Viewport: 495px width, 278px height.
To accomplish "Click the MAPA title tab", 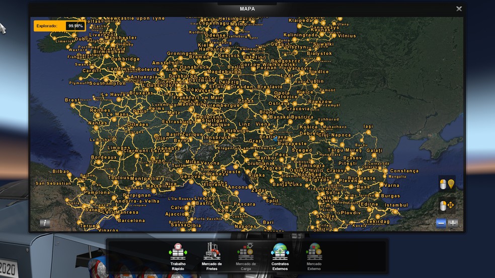I will click(247, 9).
